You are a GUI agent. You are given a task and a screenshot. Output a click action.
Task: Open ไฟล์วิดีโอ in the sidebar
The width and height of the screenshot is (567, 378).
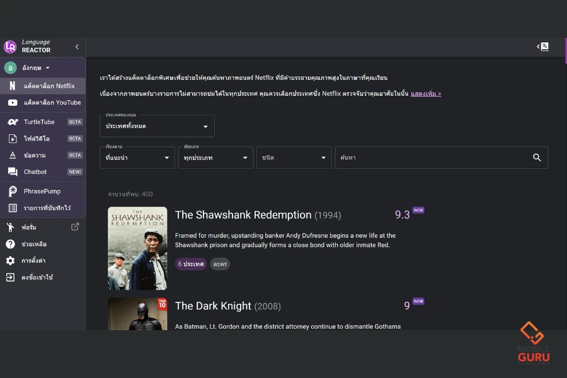(43, 139)
